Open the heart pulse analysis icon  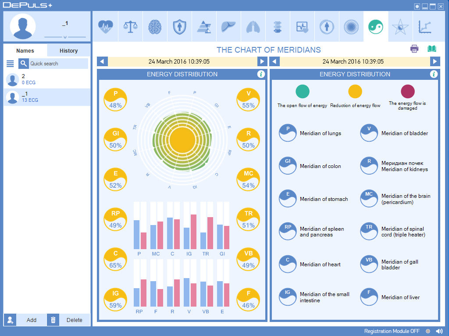click(x=105, y=27)
